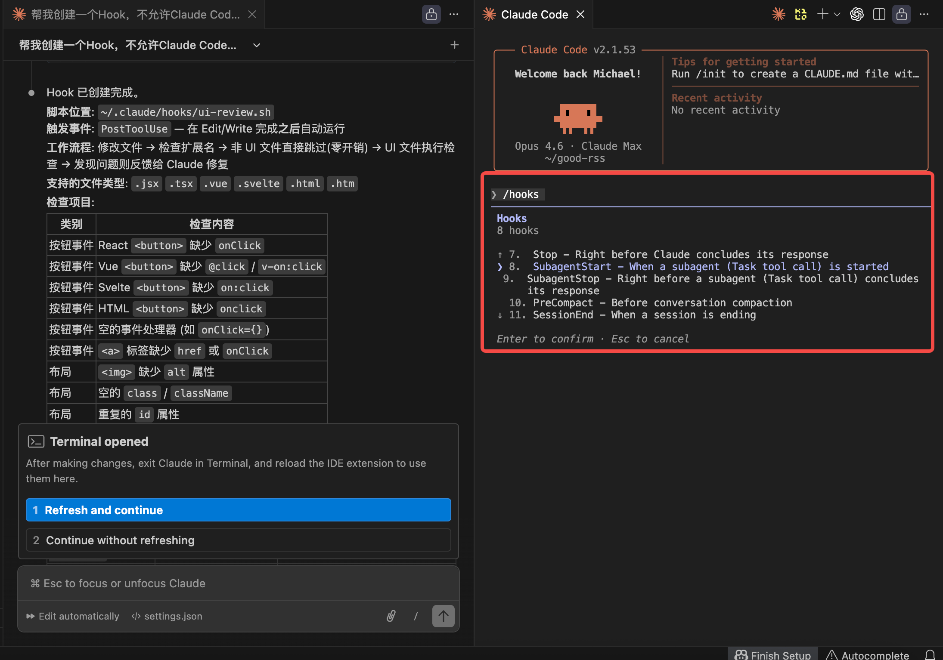
Task: Open the notifications bell icon
Action: (x=930, y=655)
